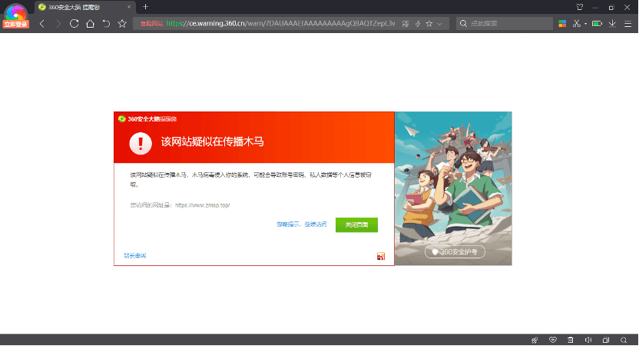Click the back navigation arrow

42,24
